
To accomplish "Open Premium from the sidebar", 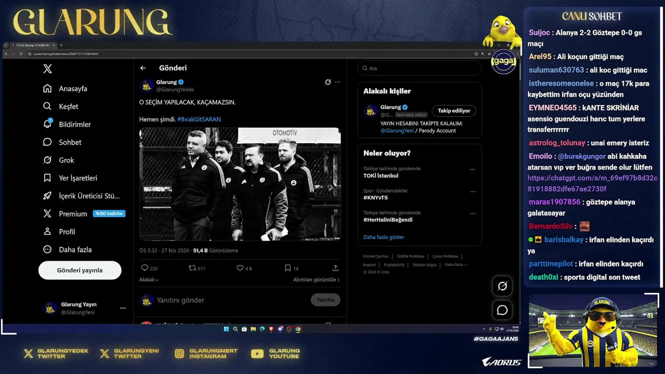I will click(x=65, y=213).
